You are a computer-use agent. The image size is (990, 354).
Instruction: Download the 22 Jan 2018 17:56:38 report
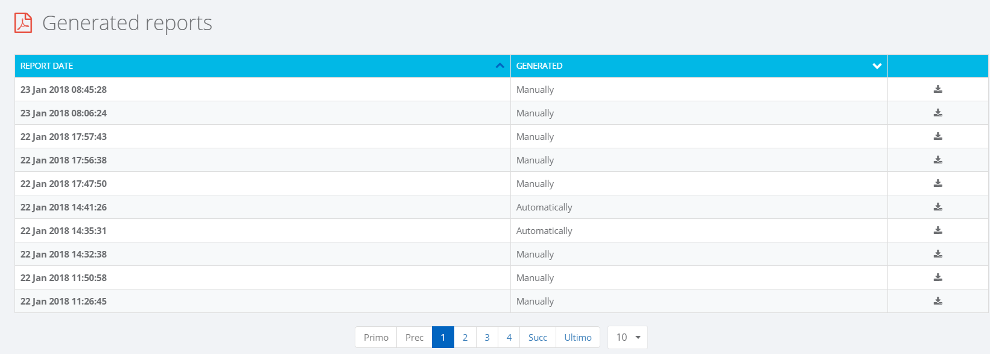[x=938, y=160]
